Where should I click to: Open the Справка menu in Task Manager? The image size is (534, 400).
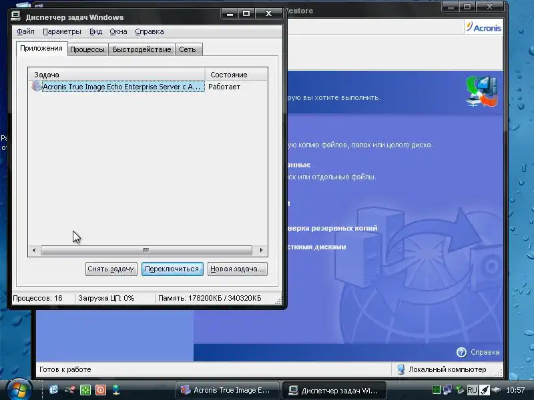[149, 31]
